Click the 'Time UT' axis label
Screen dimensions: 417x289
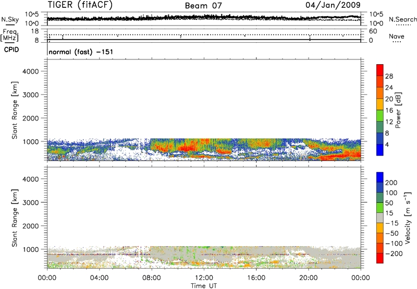204,286
